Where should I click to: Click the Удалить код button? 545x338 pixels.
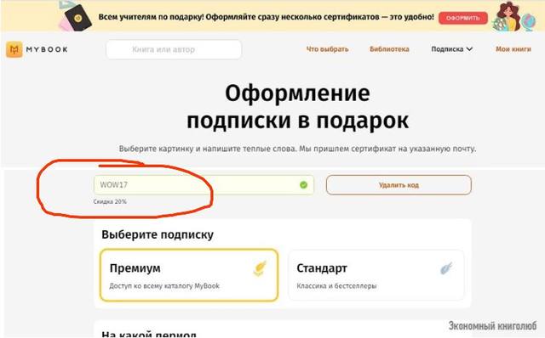click(399, 185)
